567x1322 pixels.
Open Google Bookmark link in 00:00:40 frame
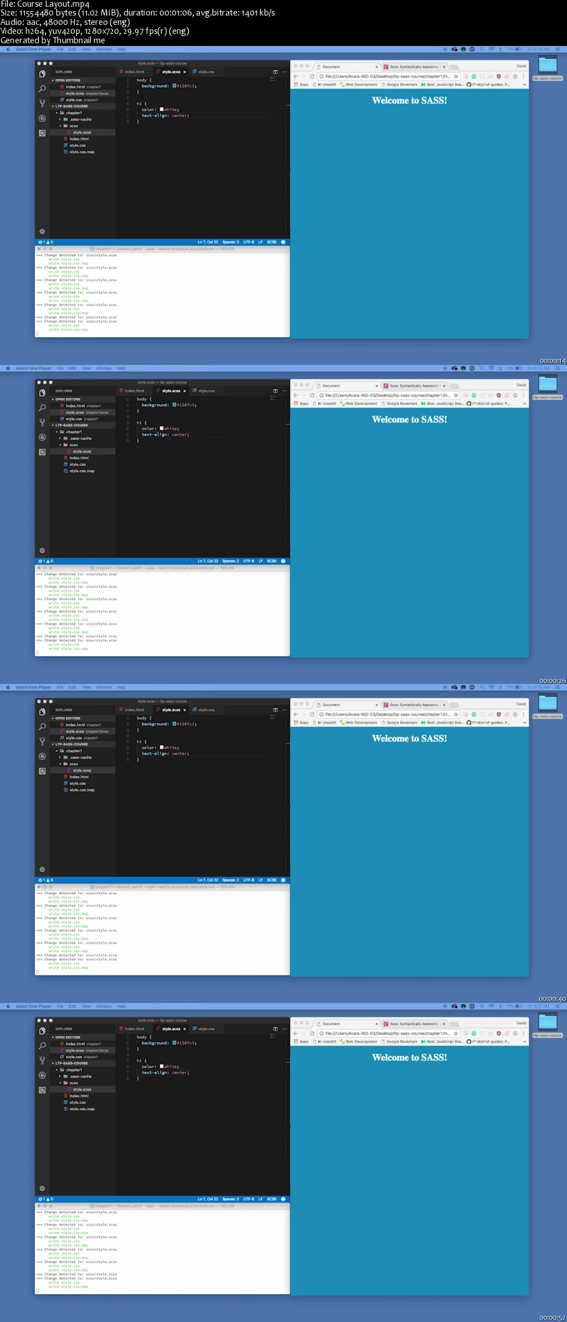coord(399,723)
